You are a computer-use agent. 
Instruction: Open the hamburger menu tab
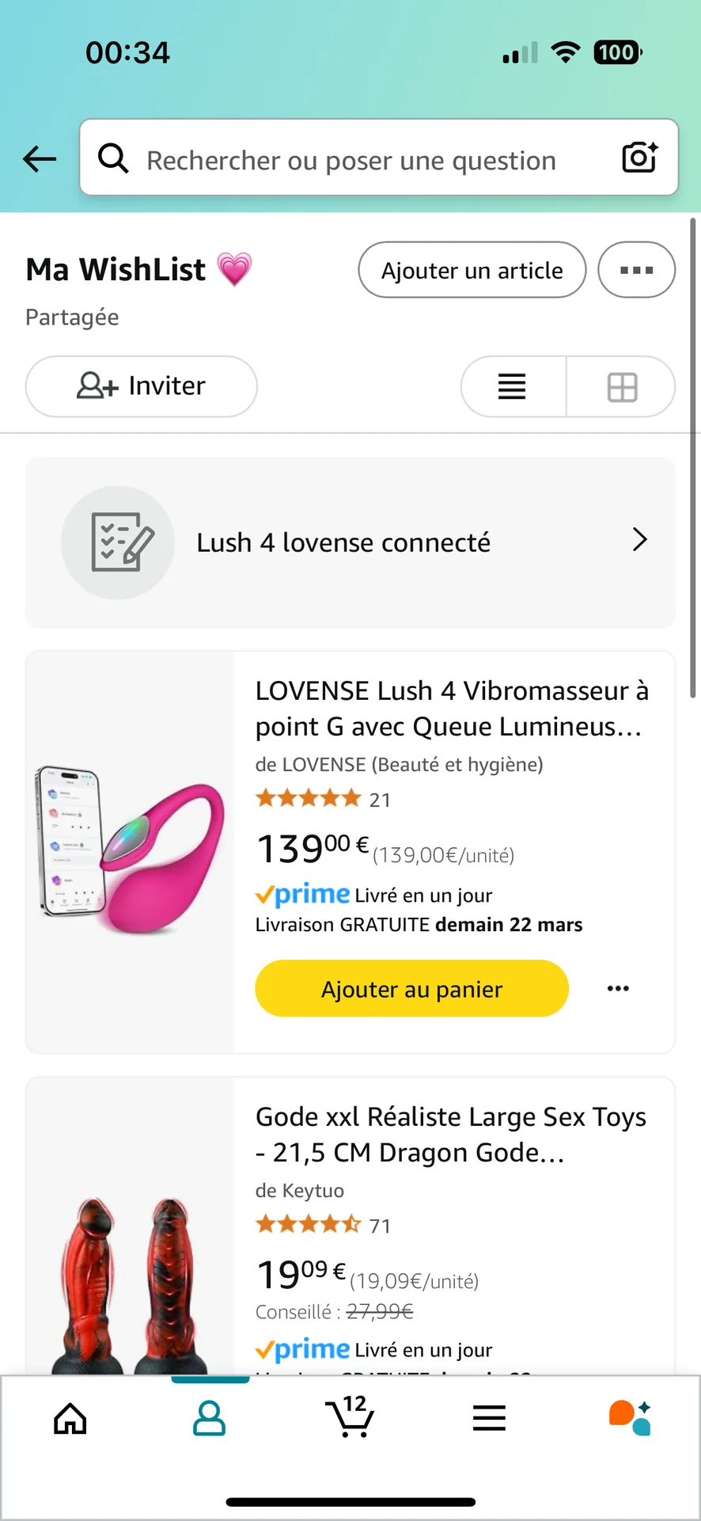pos(489,1418)
